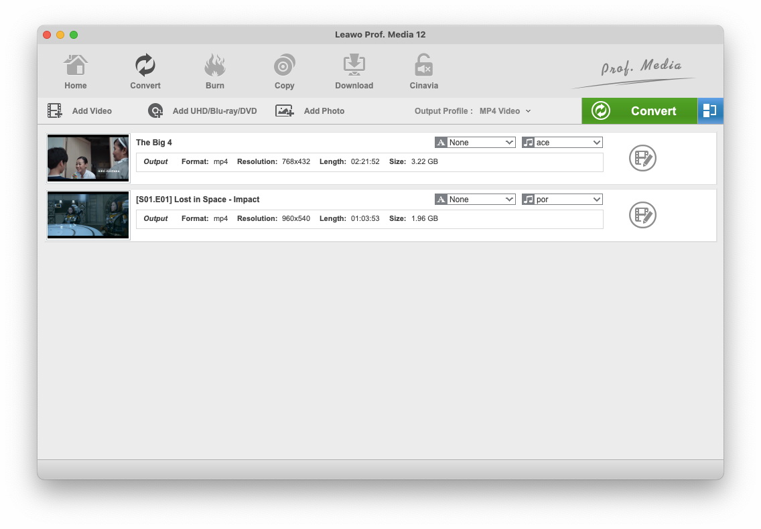761x529 pixels.
Task: Open the Cinavia removal module
Action: [x=423, y=65]
